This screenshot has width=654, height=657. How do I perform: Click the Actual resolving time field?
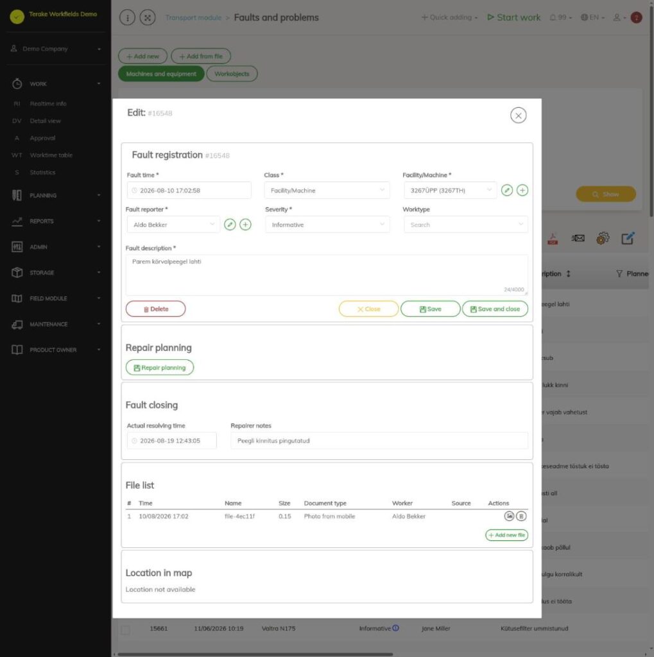pos(171,441)
